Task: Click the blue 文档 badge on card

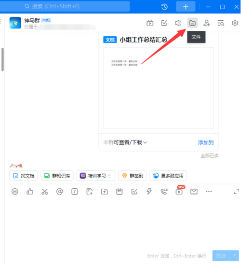Action: click(110, 40)
